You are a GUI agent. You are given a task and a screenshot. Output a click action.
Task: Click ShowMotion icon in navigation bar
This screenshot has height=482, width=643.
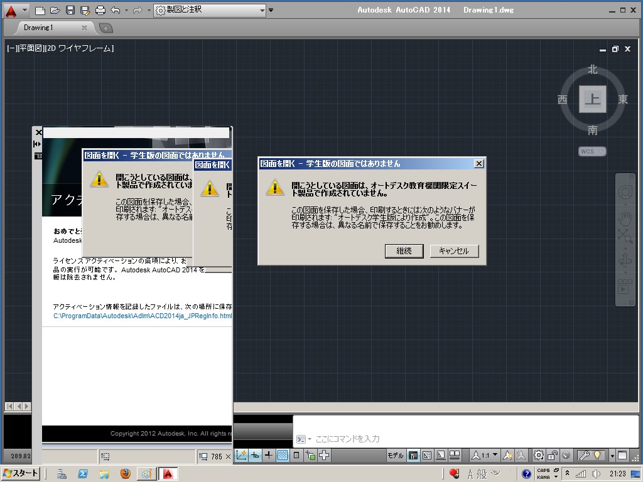point(625,286)
